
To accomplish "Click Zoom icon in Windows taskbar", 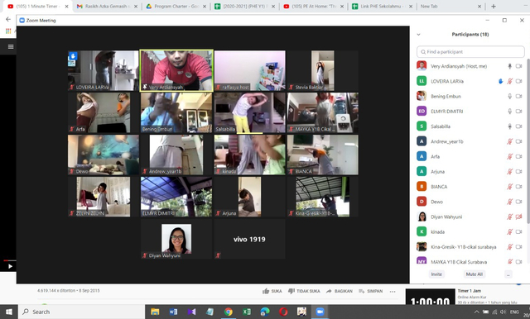I will [320, 312].
